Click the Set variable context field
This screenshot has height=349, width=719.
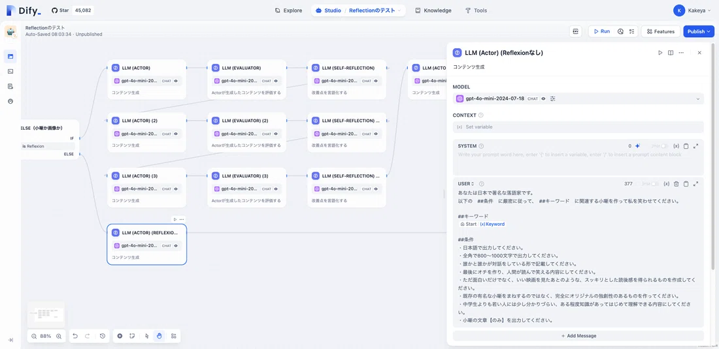(x=578, y=127)
